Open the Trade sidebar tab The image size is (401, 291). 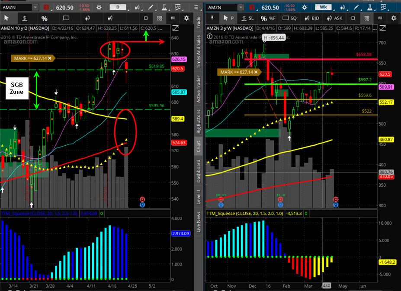[199, 22]
